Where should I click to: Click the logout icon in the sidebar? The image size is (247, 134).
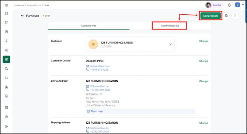tap(7, 126)
